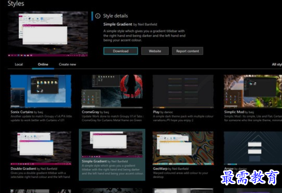This screenshot has width=282, height=193.
Task: Click the style details description paragraph
Action: [x=144, y=36]
